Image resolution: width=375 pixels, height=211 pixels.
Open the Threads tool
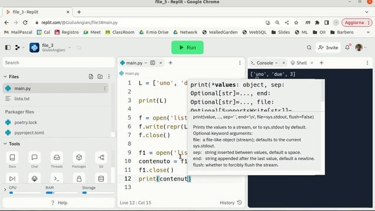coord(57,160)
